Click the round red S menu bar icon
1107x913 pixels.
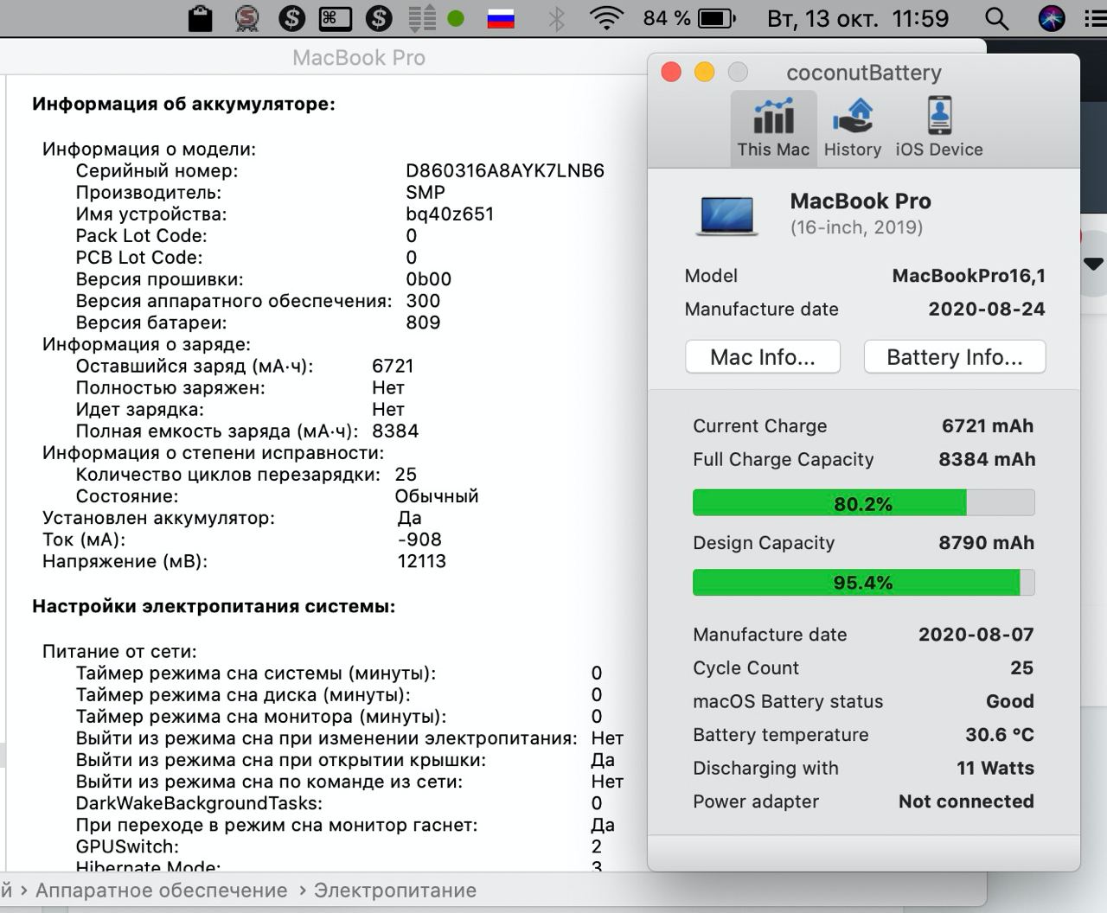pyautogui.click(x=247, y=18)
